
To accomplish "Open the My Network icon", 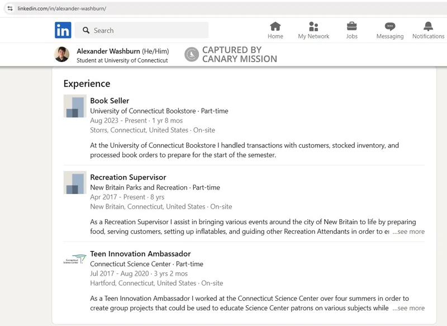I will click(313, 26).
